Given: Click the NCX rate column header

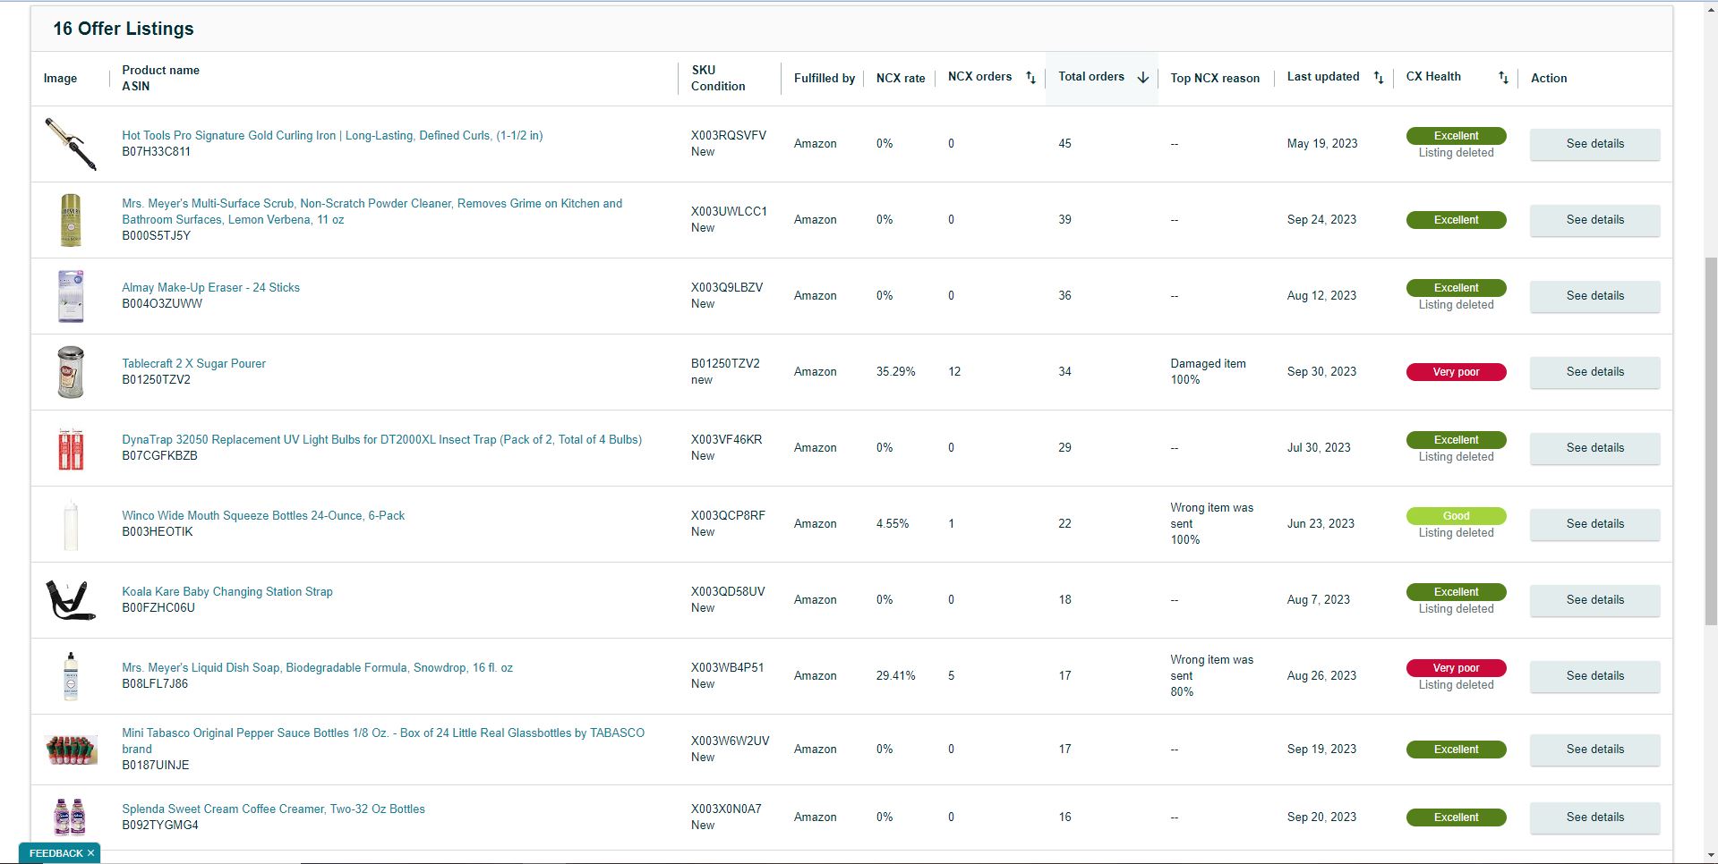Looking at the screenshot, I should tap(901, 79).
